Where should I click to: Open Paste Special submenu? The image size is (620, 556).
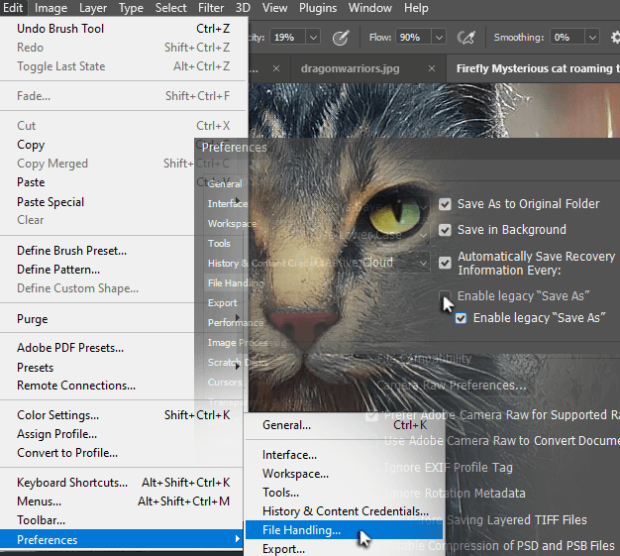point(124,202)
